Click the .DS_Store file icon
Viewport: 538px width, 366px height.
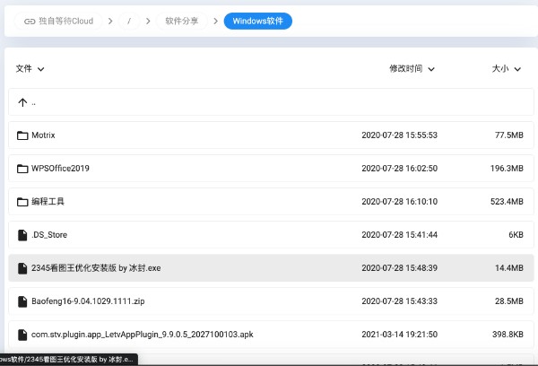(x=23, y=235)
